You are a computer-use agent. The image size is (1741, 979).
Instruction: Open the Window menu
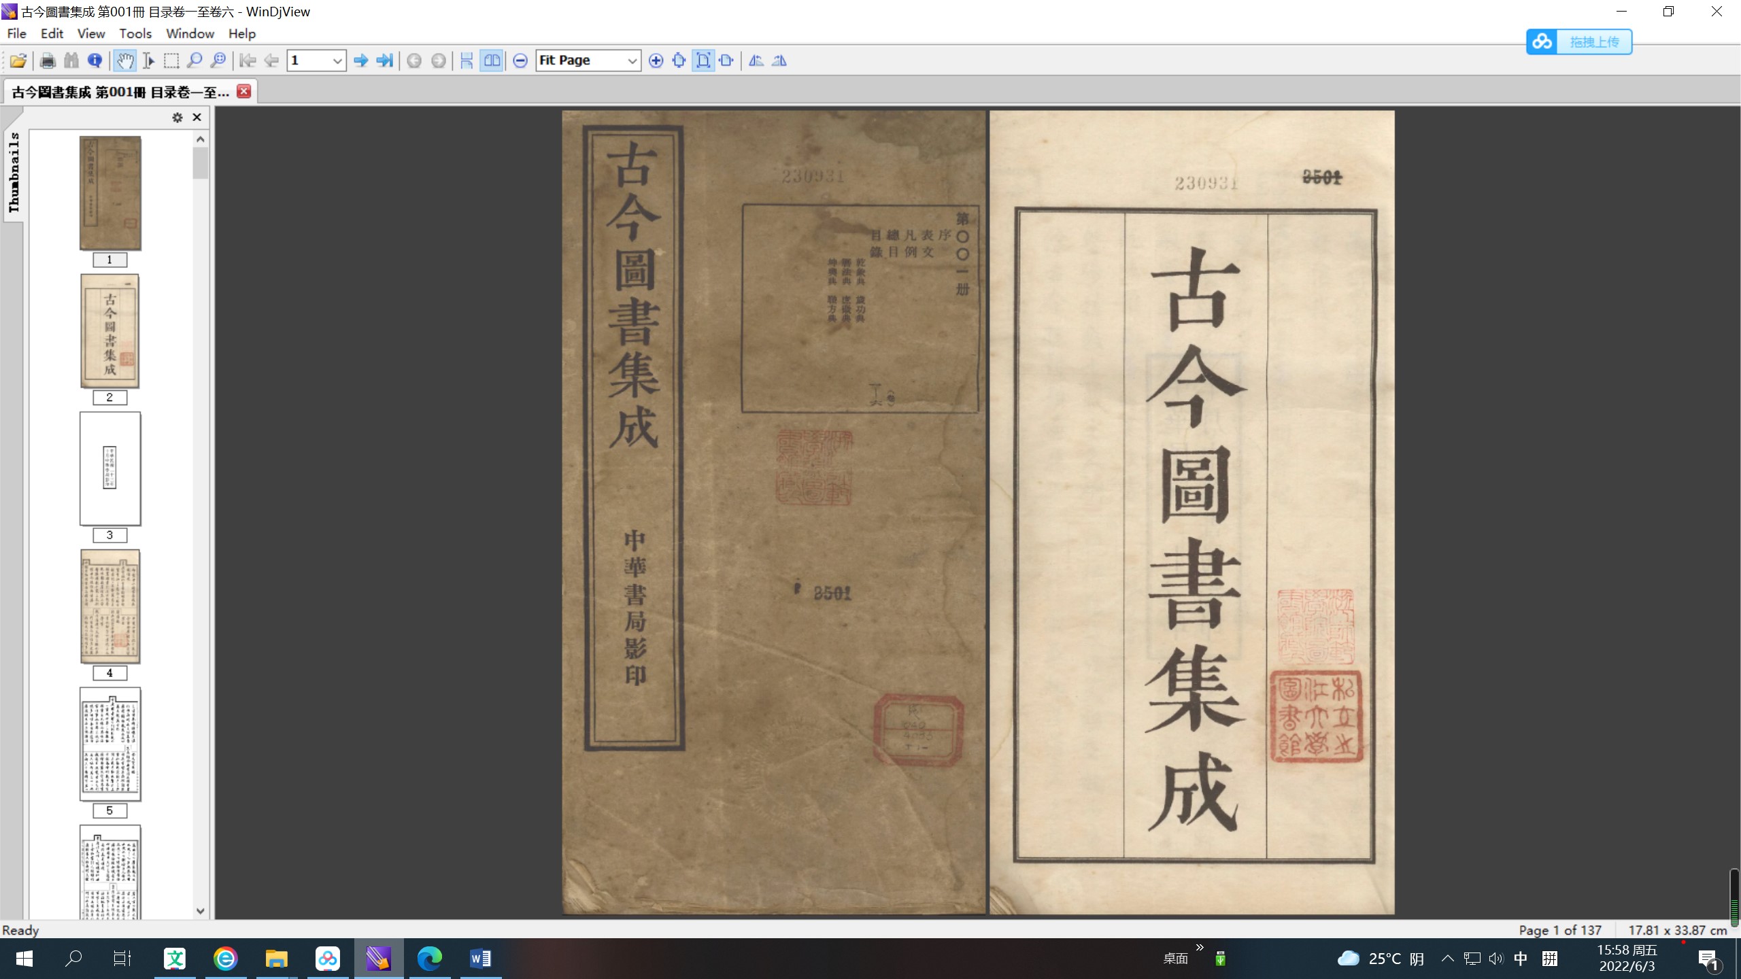(190, 33)
